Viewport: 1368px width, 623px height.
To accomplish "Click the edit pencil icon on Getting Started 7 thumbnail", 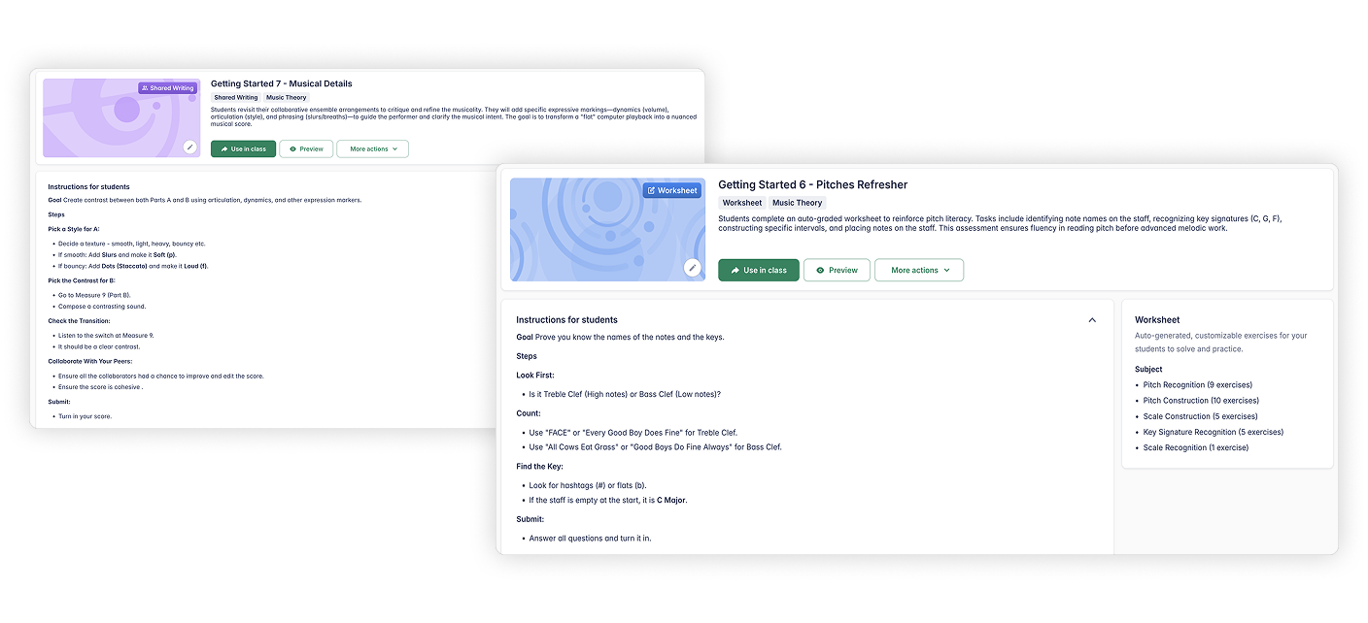I will click(x=190, y=148).
